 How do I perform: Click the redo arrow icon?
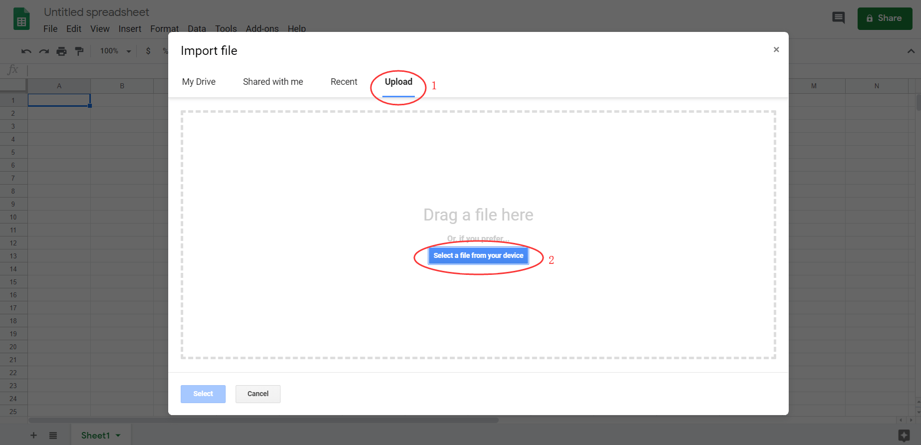[44, 51]
